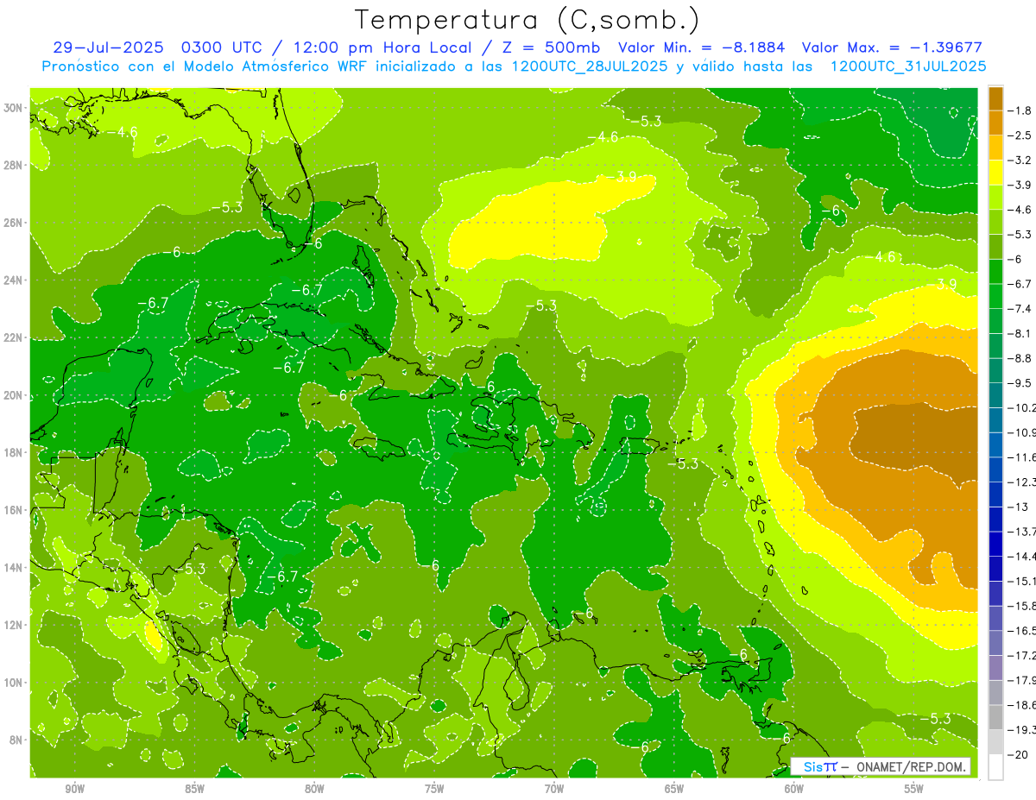
Task: Click the white swatch below -20 in legend
Action: [x=995, y=766]
